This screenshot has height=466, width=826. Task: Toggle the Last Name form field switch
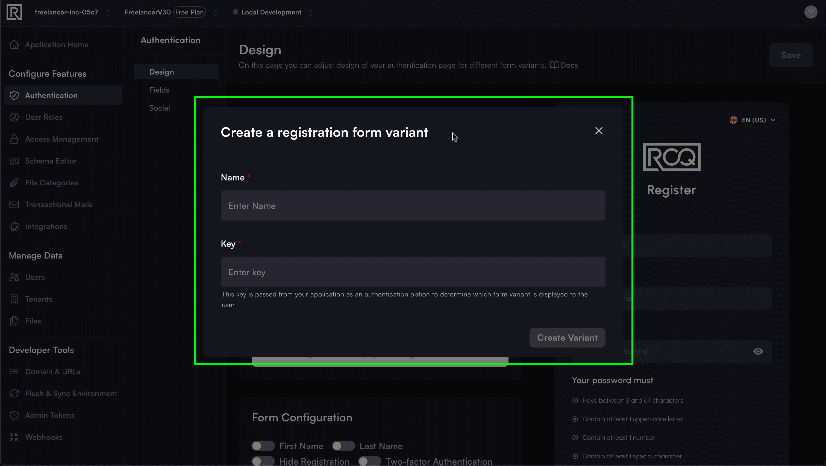[343, 446]
